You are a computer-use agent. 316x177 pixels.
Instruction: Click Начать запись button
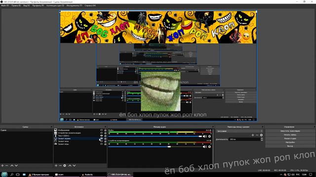click(x=290, y=135)
